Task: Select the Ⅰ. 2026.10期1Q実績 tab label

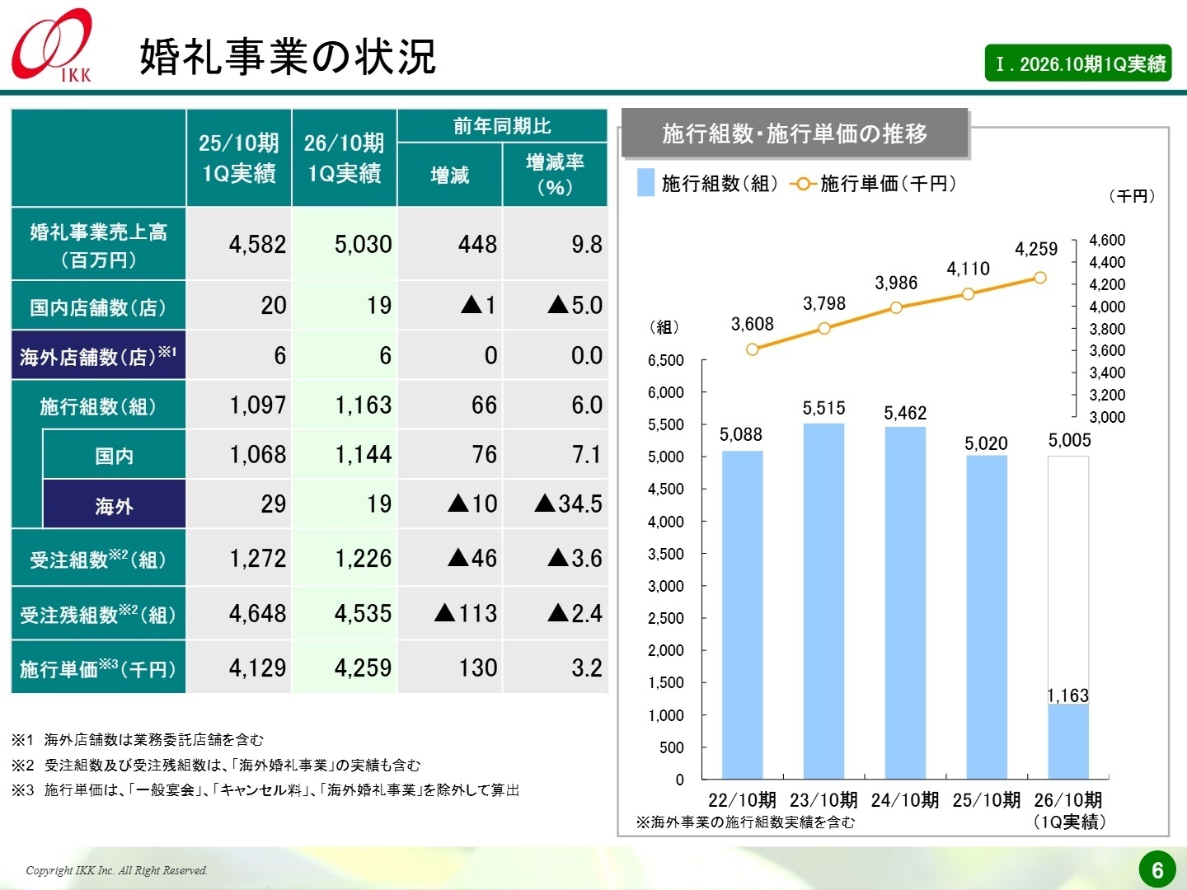Action: (1078, 62)
